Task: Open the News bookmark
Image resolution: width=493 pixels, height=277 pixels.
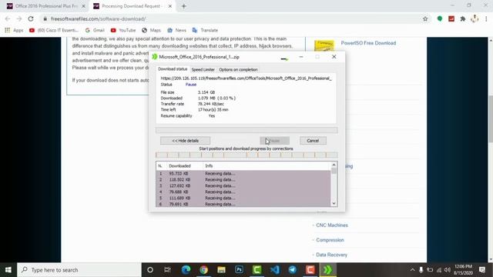Action: tap(176, 30)
